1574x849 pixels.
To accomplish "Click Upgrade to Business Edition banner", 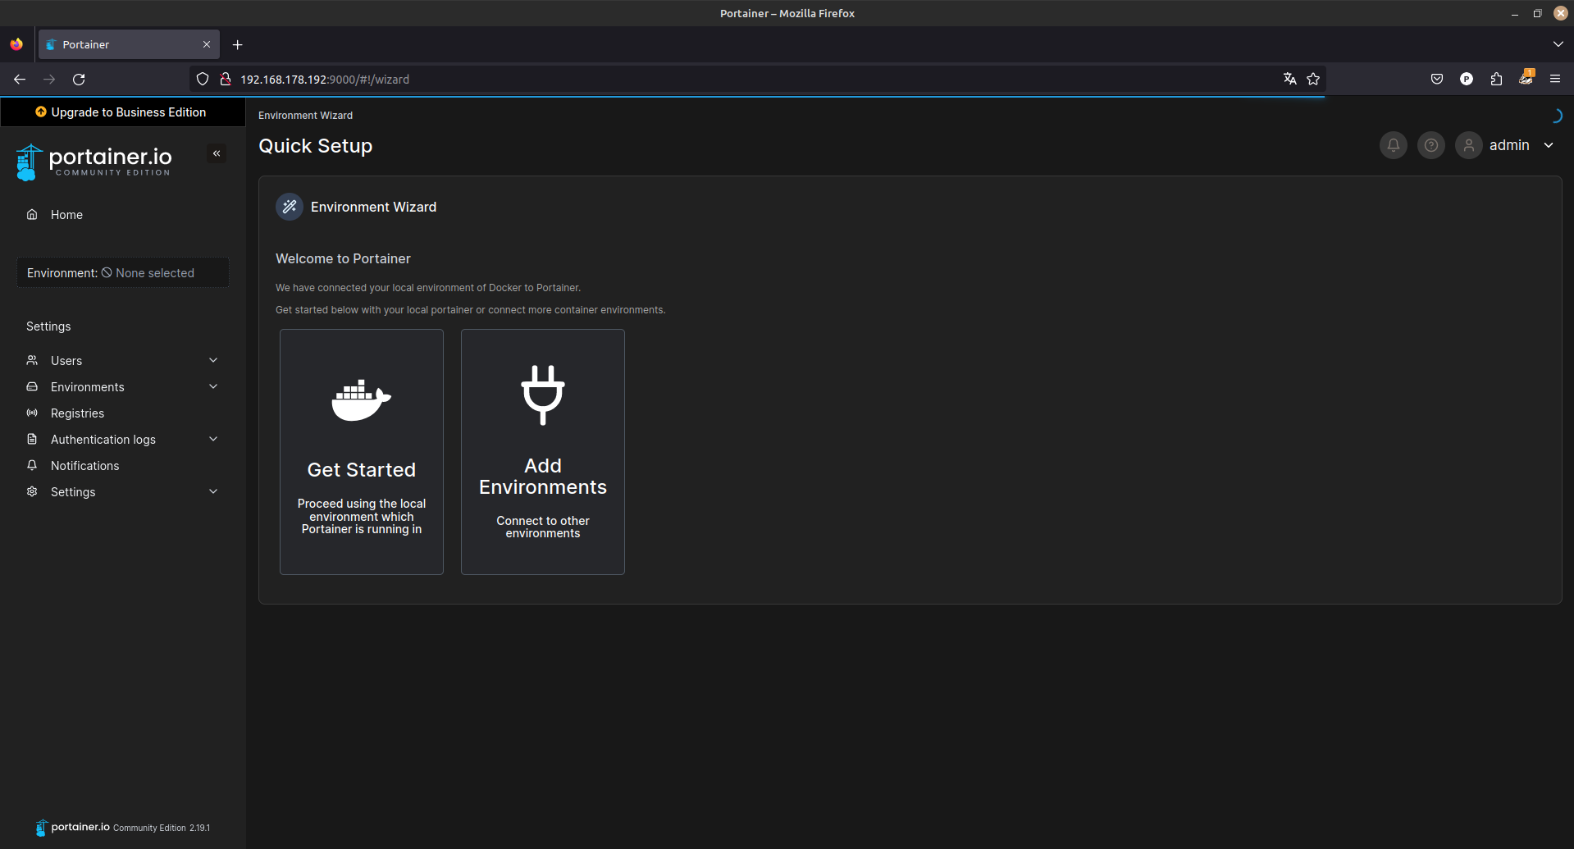I will [x=121, y=112].
